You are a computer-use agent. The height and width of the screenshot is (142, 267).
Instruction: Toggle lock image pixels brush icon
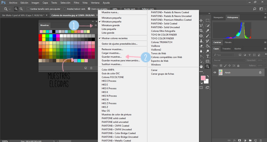[x=225, y=66]
